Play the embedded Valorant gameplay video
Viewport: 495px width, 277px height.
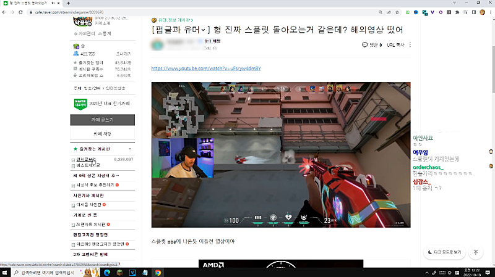281,155
